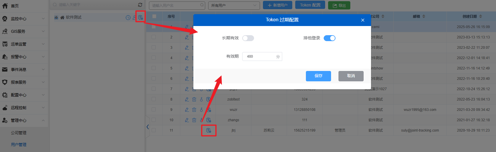Image resolution: width=496 pixels, height=152 pixels.
Task: Check the checkbox for row 11
Action: 154,130
